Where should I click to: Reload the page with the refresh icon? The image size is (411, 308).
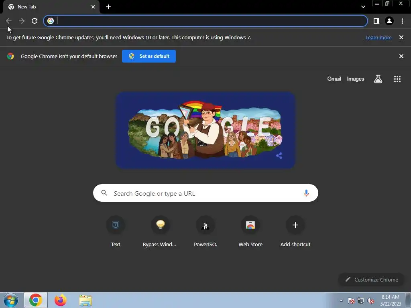35,21
